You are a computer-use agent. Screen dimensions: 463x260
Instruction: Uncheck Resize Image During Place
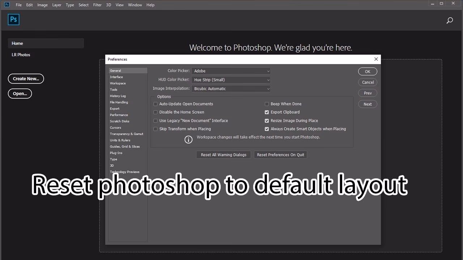point(267,121)
